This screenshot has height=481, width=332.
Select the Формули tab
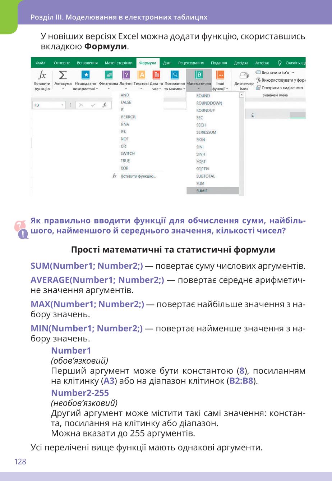148,63
